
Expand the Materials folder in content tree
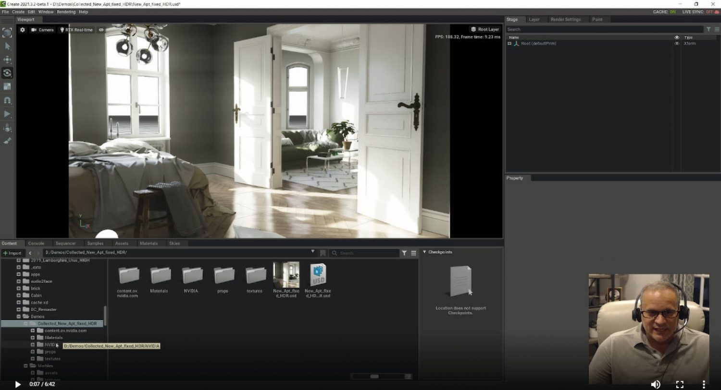33,338
